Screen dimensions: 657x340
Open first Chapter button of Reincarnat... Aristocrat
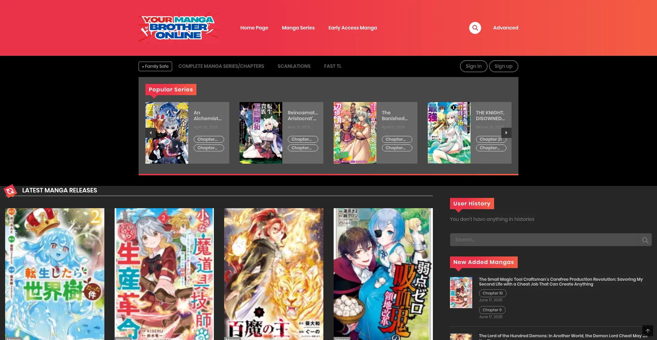pyautogui.click(x=303, y=139)
